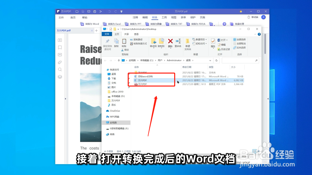The width and height of the screenshot is (312, 175).
Task: Click the open-file folder icon in 万兴PDF title bar
Action: 77,12
